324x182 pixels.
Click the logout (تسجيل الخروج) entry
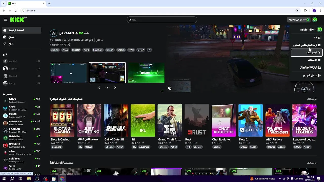click(307, 76)
